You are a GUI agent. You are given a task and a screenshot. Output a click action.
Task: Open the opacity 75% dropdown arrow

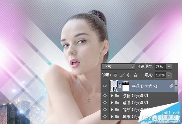(x=169, y=67)
